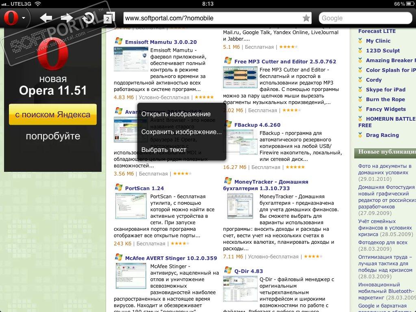
Task: Click the medal icon beside 123D Sculpt
Action: click(360, 50)
